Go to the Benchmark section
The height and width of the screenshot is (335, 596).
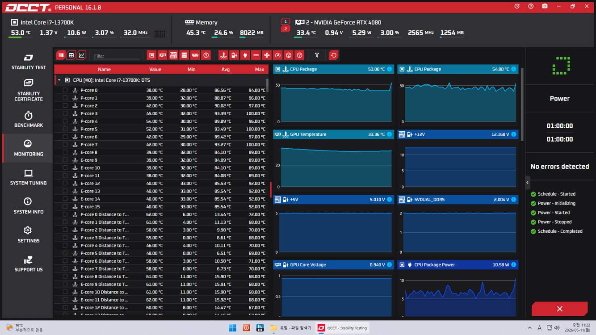pyautogui.click(x=28, y=119)
